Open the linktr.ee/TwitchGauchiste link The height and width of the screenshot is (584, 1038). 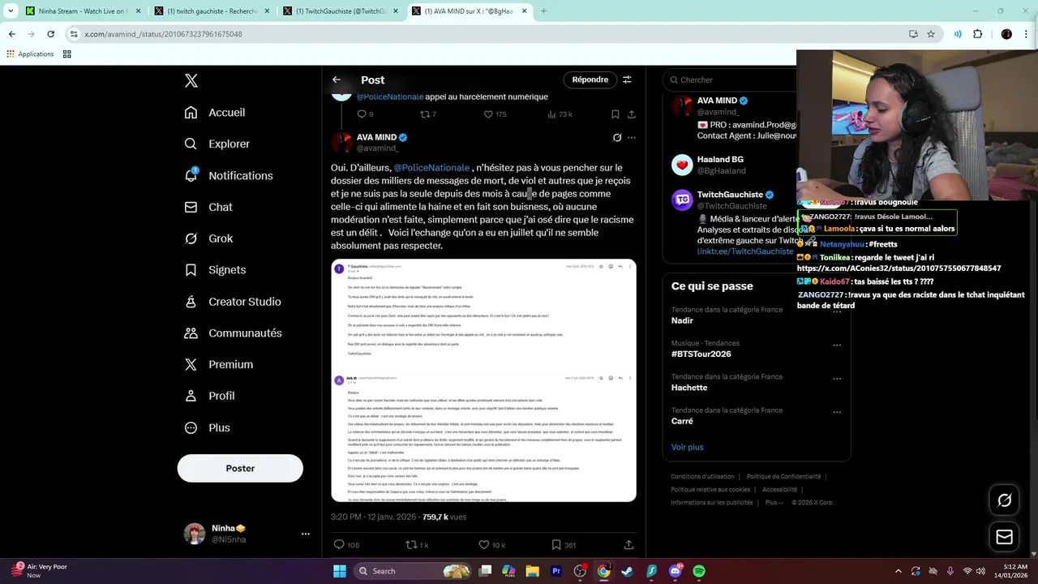(x=745, y=251)
